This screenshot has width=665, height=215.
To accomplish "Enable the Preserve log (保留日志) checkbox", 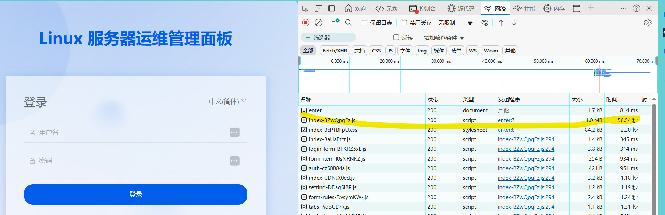I will coord(364,23).
